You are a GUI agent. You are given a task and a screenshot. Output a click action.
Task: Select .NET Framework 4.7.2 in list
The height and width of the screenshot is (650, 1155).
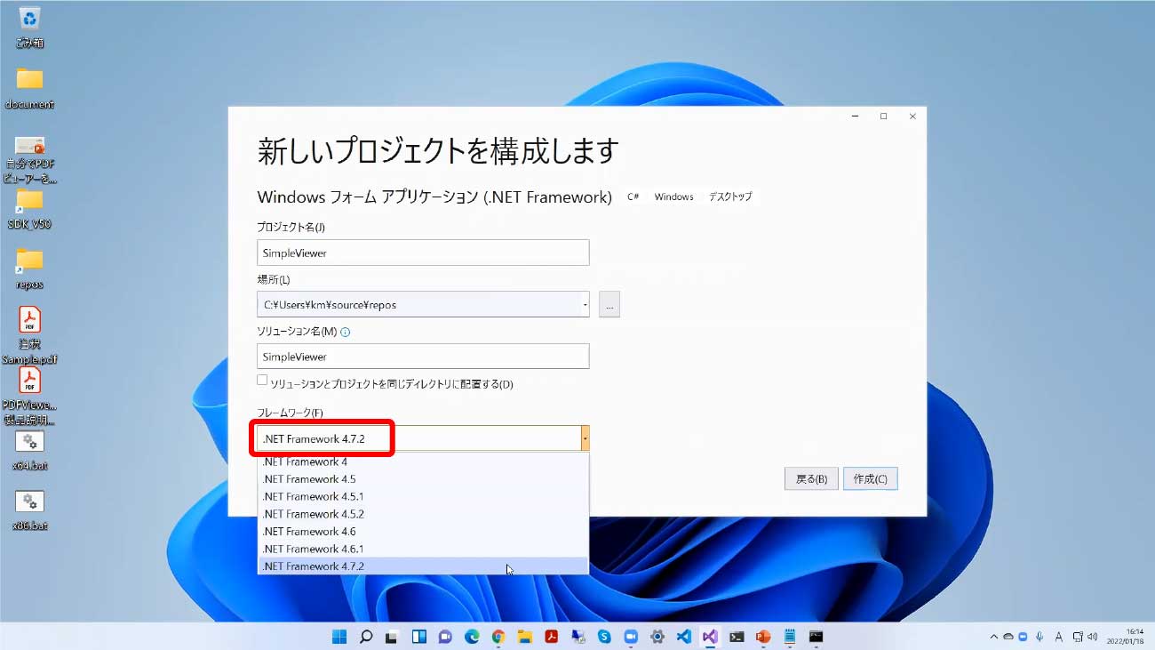(x=313, y=566)
